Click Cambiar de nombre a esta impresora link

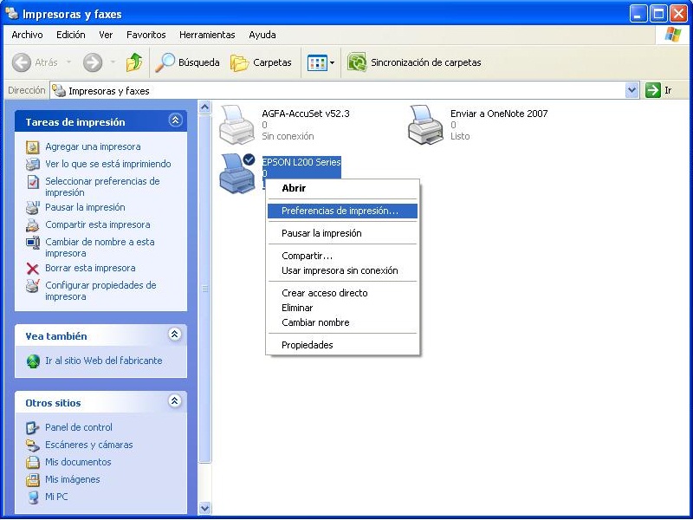coord(100,248)
